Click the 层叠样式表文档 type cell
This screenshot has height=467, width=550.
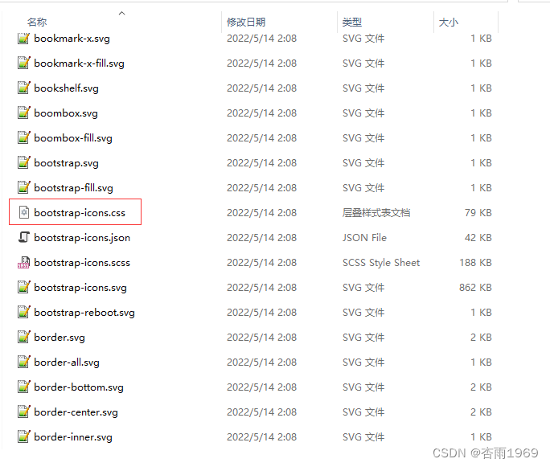tap(376, 212)
